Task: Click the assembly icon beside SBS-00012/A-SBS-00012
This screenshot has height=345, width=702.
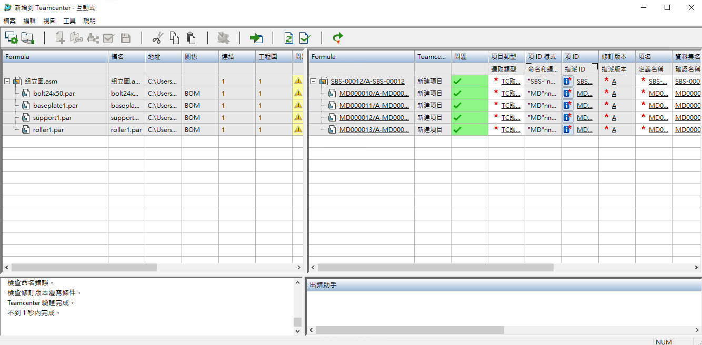Action: point(324,82)
